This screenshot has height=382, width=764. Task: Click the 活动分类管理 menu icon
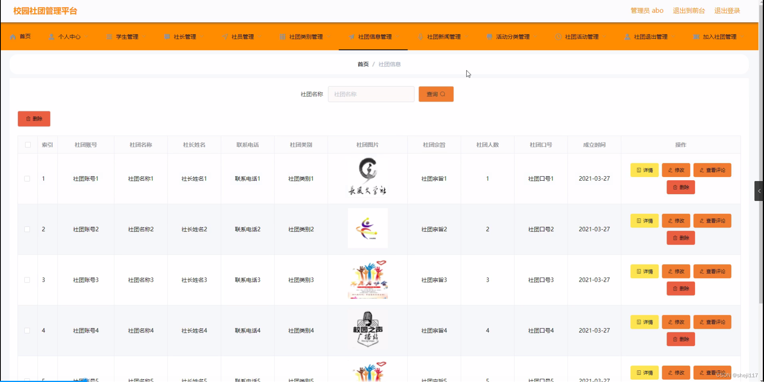(489, 37)
